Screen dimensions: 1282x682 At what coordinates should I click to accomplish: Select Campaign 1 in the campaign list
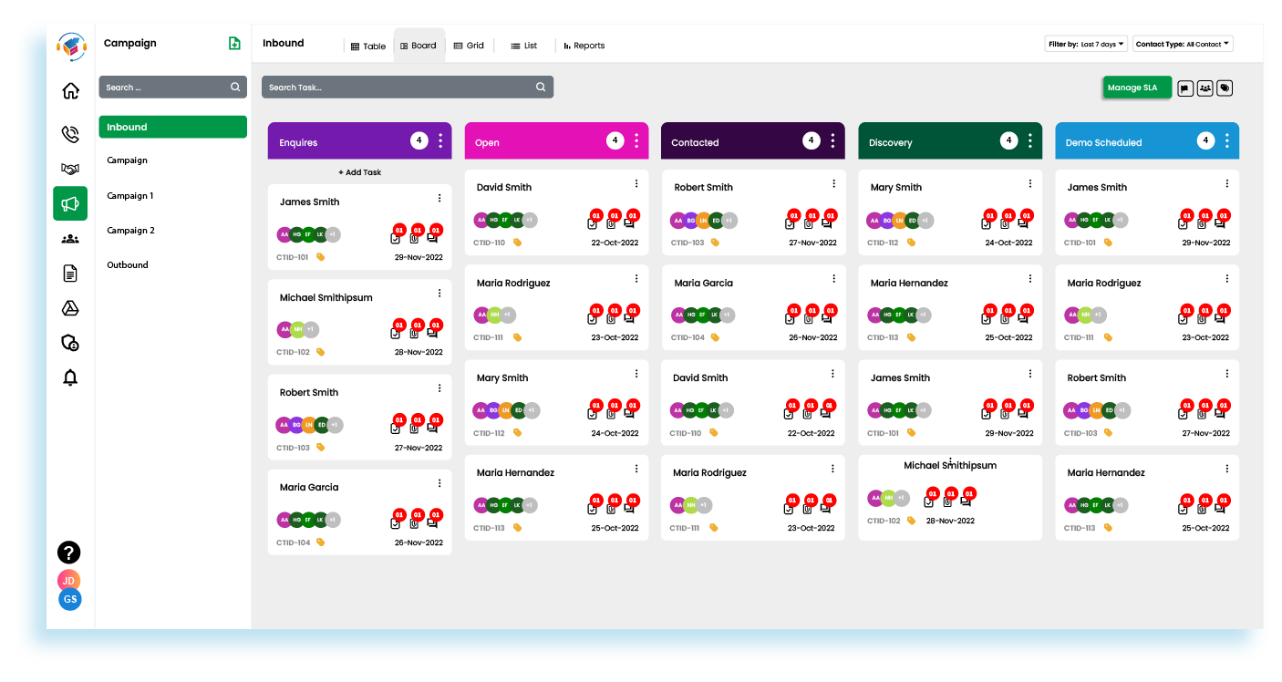tap(130, 196)
